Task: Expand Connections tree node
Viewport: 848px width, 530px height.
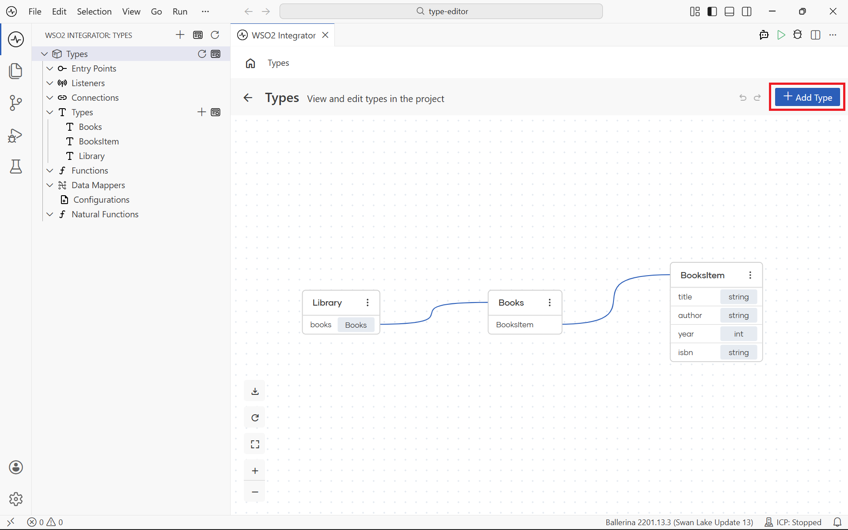Action: (50, 98)
